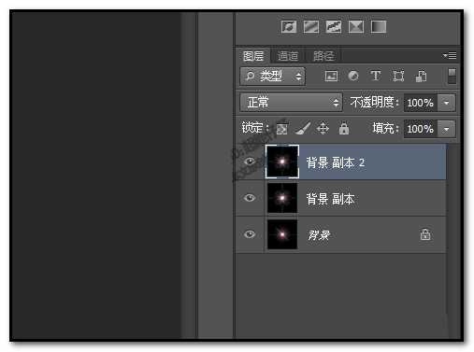The height and width of the screenshot is (352, 474).
Task: Switch to the 通道 tab
Action: point(287,56)
